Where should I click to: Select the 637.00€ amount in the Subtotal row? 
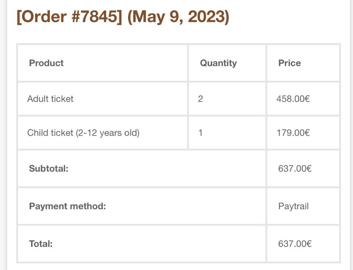pos(295,168)
